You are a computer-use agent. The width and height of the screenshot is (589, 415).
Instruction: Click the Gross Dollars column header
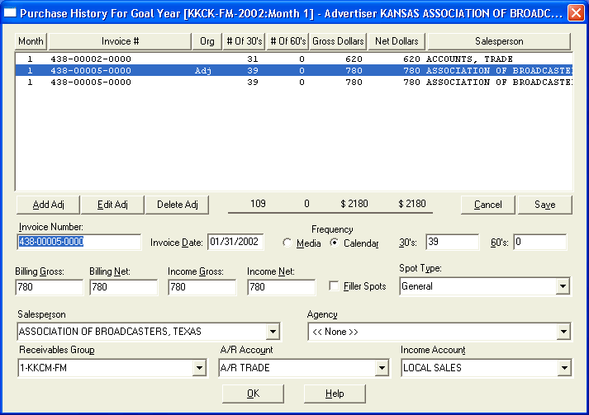(338, 41)
